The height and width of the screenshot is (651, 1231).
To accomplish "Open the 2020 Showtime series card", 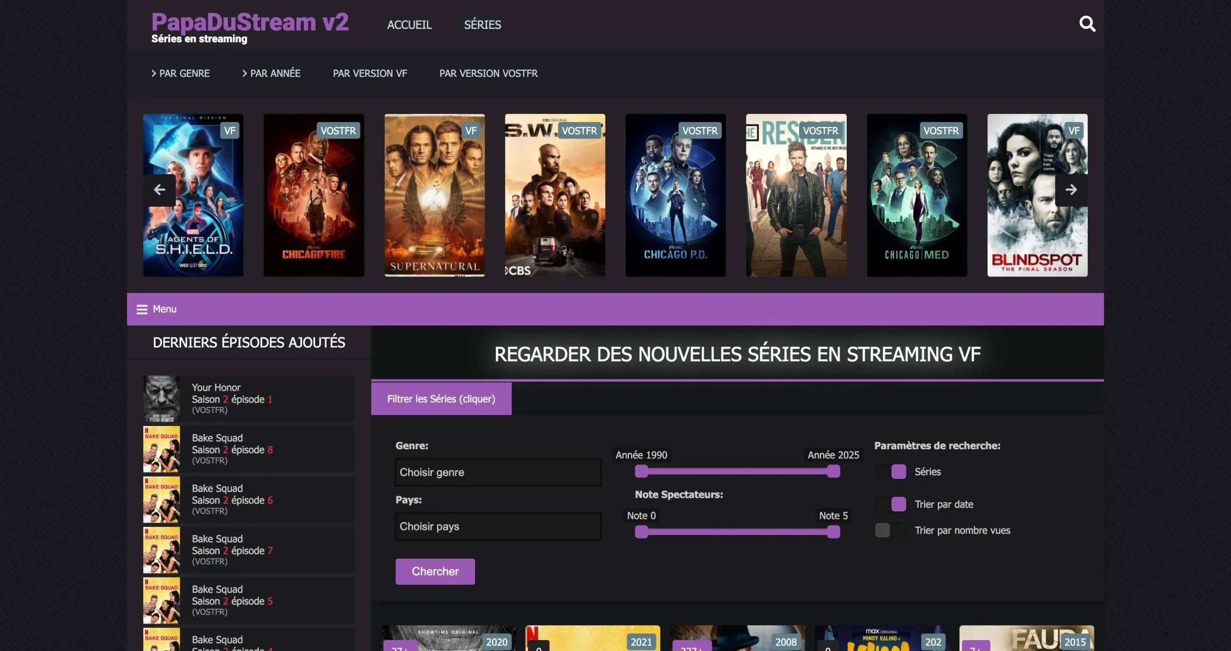I will tap(448, 638).
